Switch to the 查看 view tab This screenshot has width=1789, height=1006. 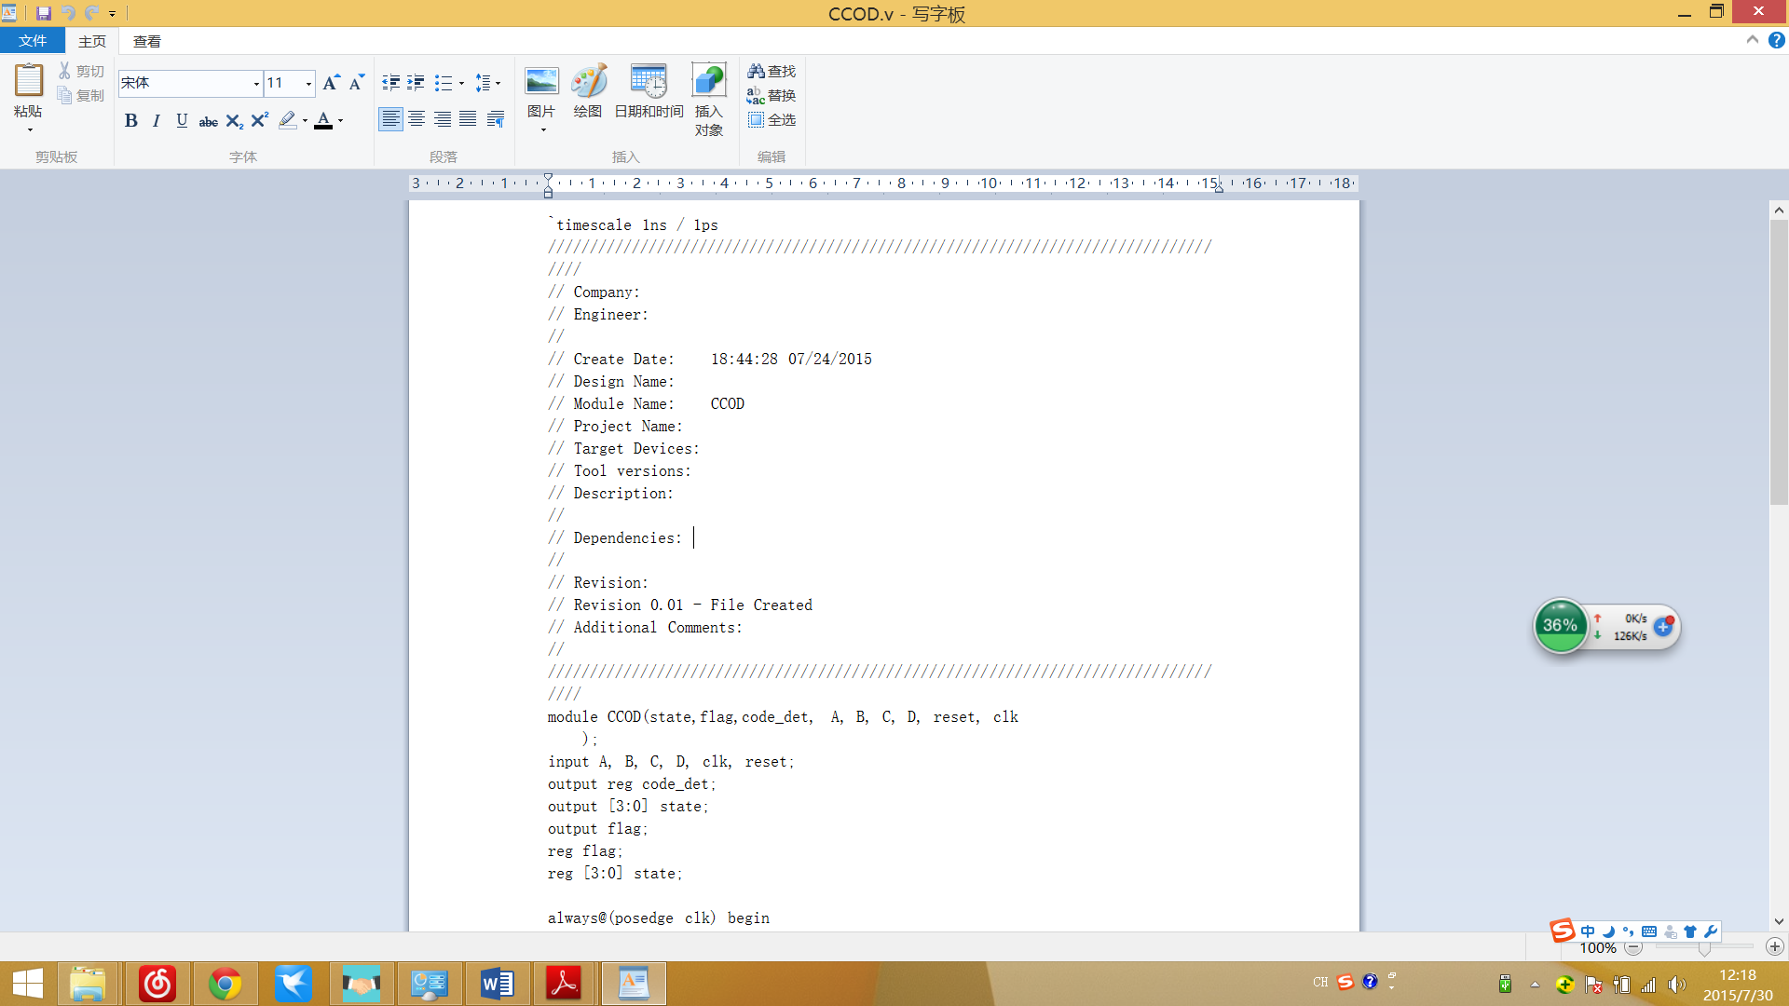pos(146,41)
